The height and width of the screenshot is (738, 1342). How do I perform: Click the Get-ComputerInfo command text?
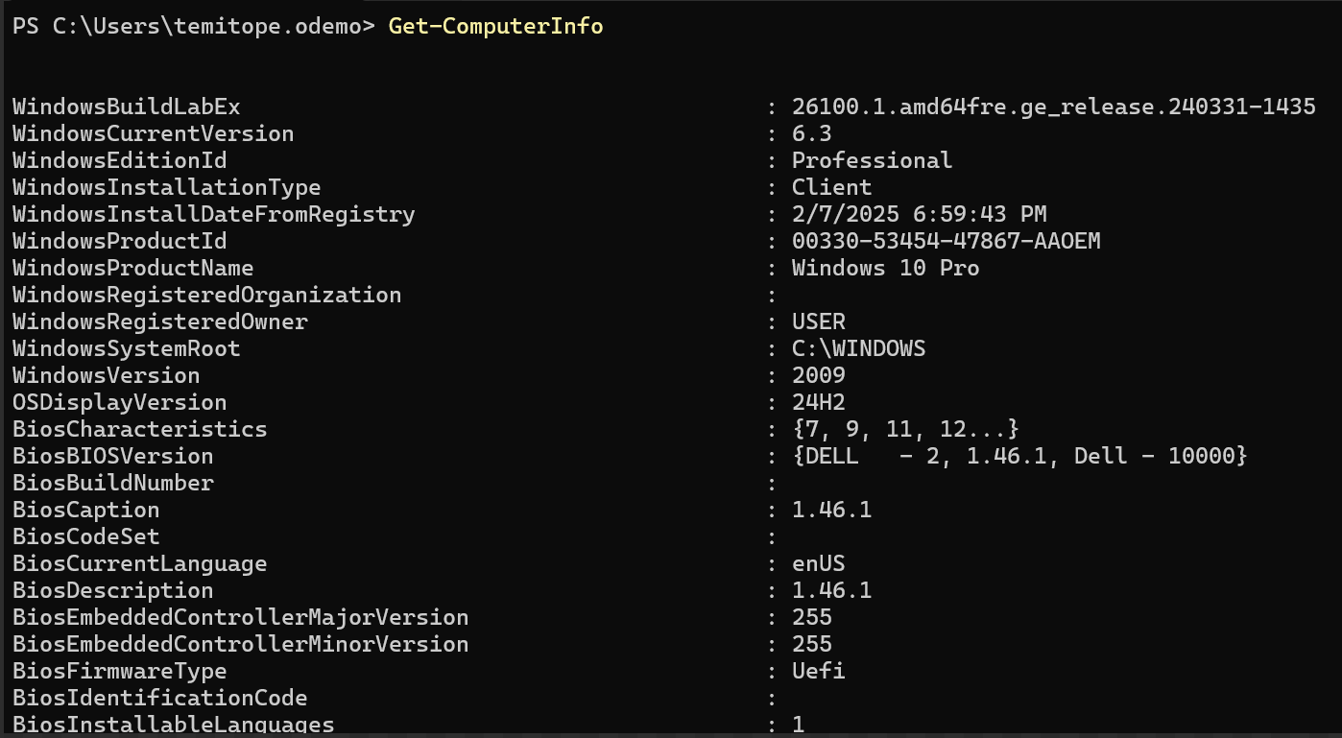click(495, 26)
